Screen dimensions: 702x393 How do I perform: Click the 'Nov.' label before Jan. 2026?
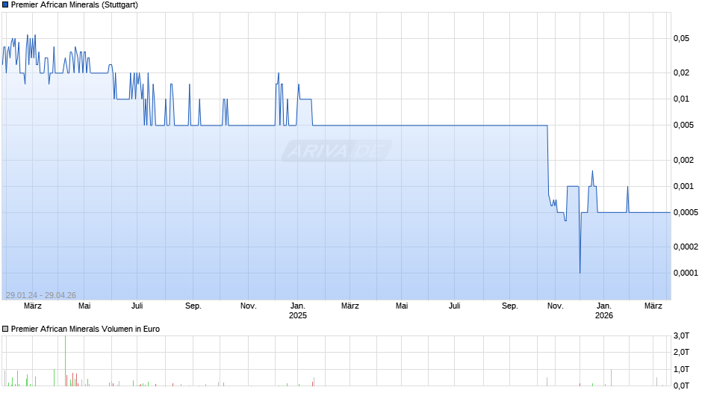coord(555,306)
